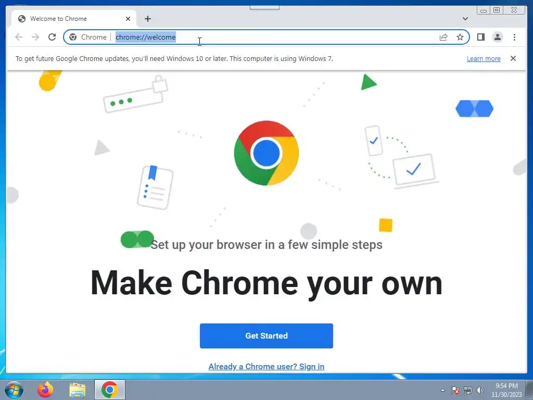Select the Welcome to Chrome tab
The image size is (533, 400).
click(74, 19)
